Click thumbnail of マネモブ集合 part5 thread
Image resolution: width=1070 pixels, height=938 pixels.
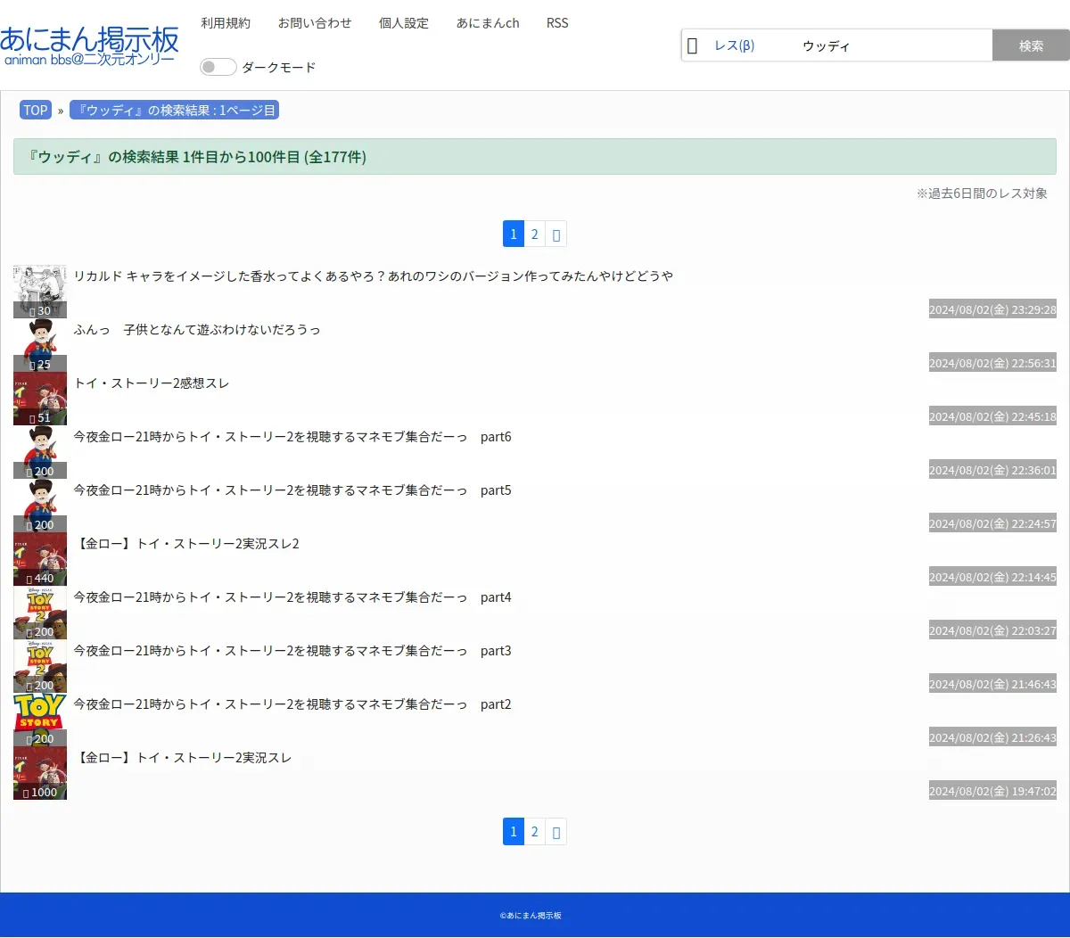[x=40, y=506]
